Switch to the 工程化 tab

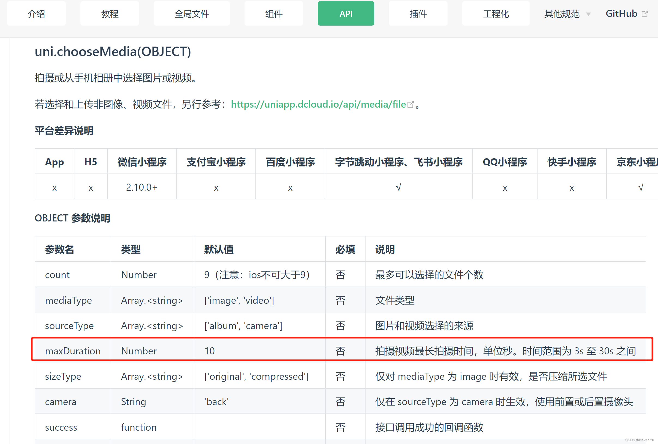tap(496, 14)
